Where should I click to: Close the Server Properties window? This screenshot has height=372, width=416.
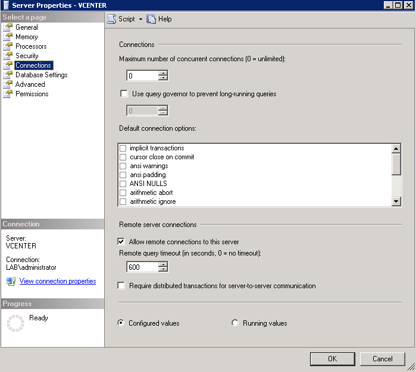click(x=408, y=5)
